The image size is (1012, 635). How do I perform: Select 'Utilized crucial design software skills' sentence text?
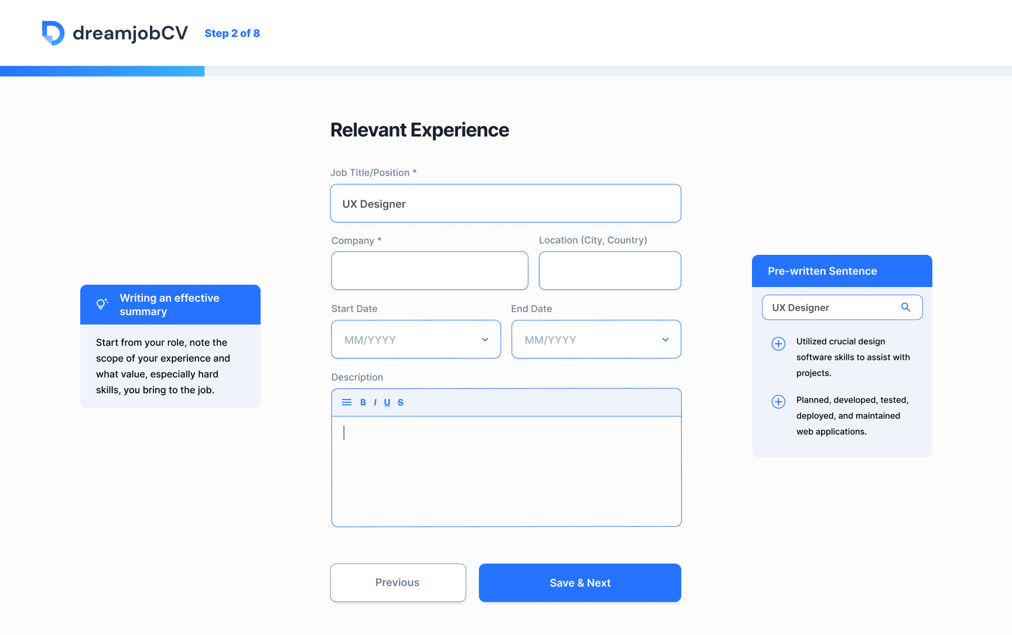coord(853,357)
